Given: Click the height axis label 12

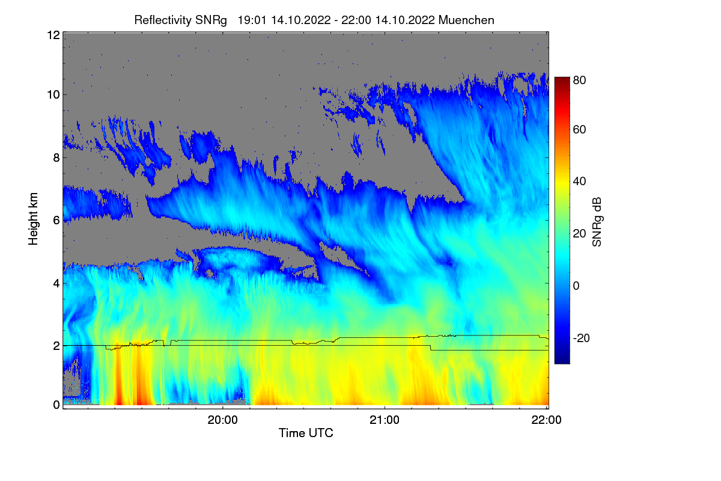Looking at the screenshot, I should (x=53, y=35).
